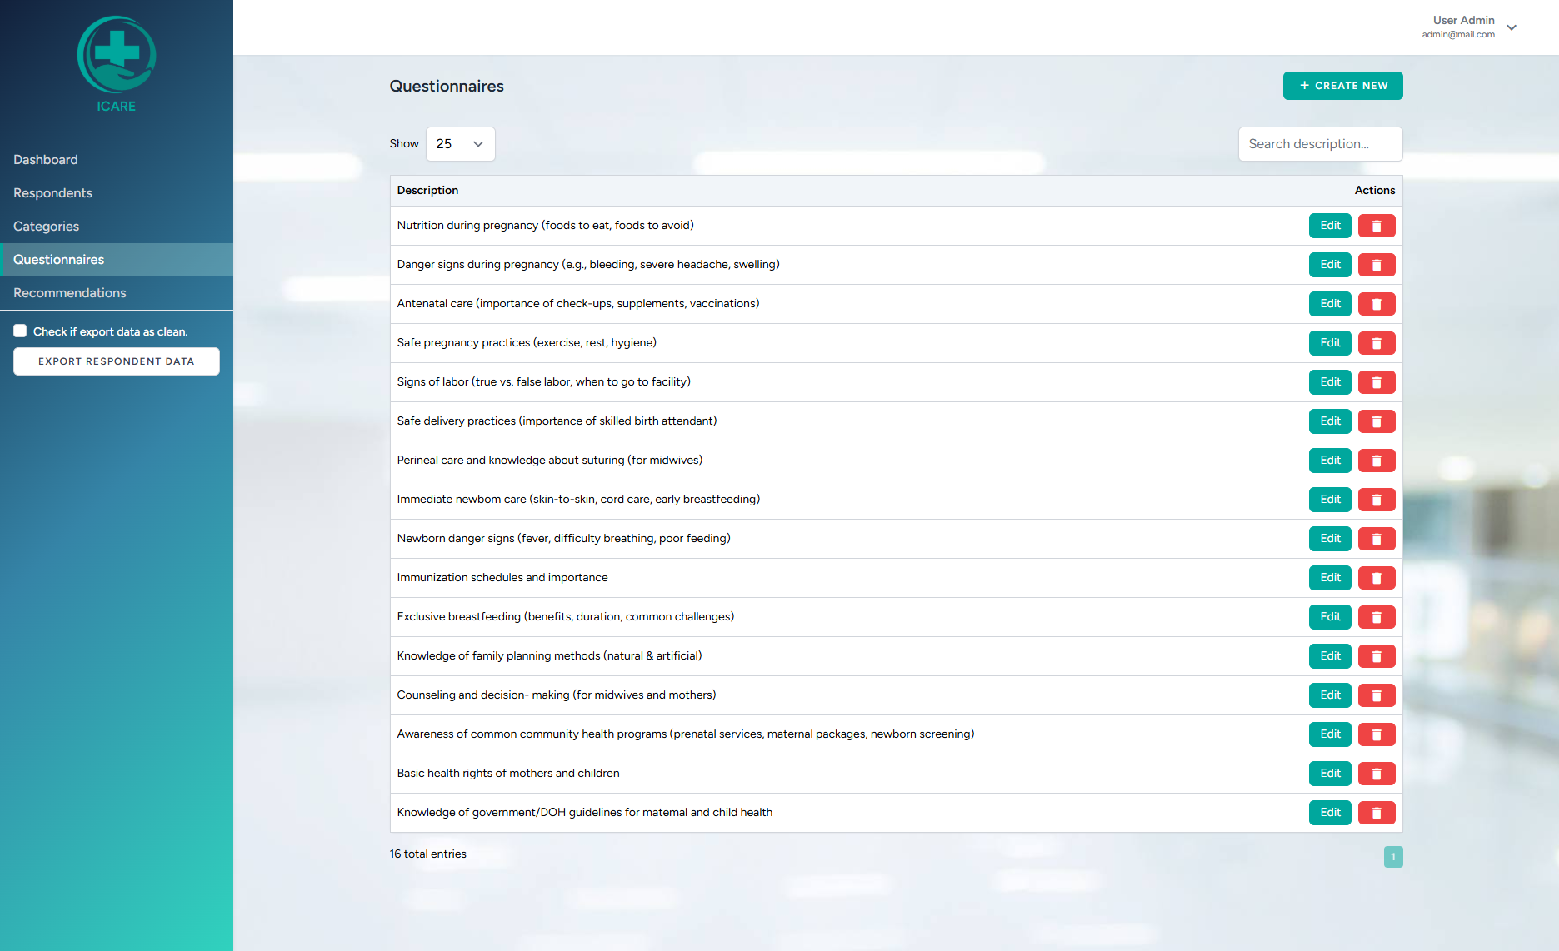Expand the User Admin account menu

(1472, 27)
